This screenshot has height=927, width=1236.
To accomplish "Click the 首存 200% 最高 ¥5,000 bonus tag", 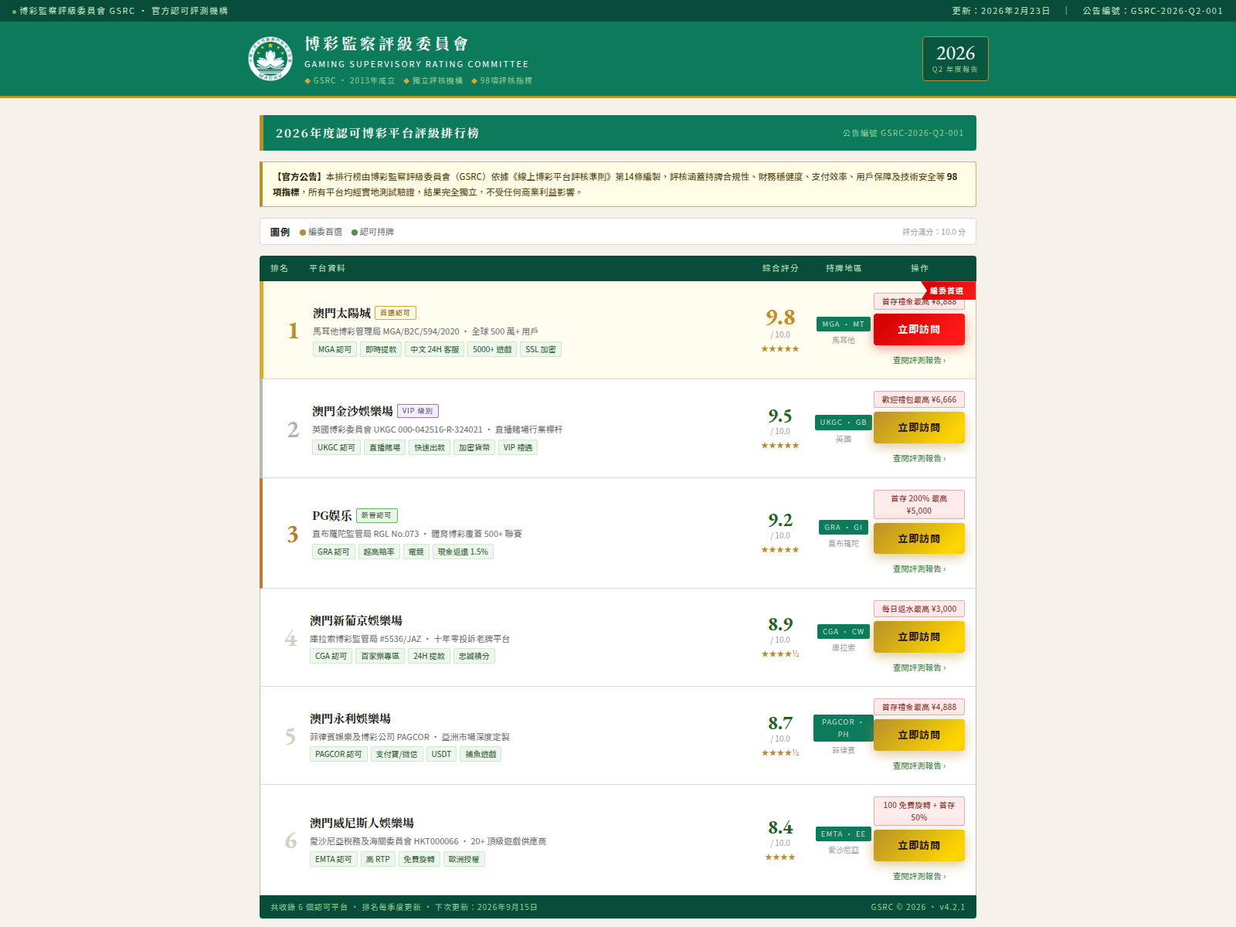I will tap(919, 504).
